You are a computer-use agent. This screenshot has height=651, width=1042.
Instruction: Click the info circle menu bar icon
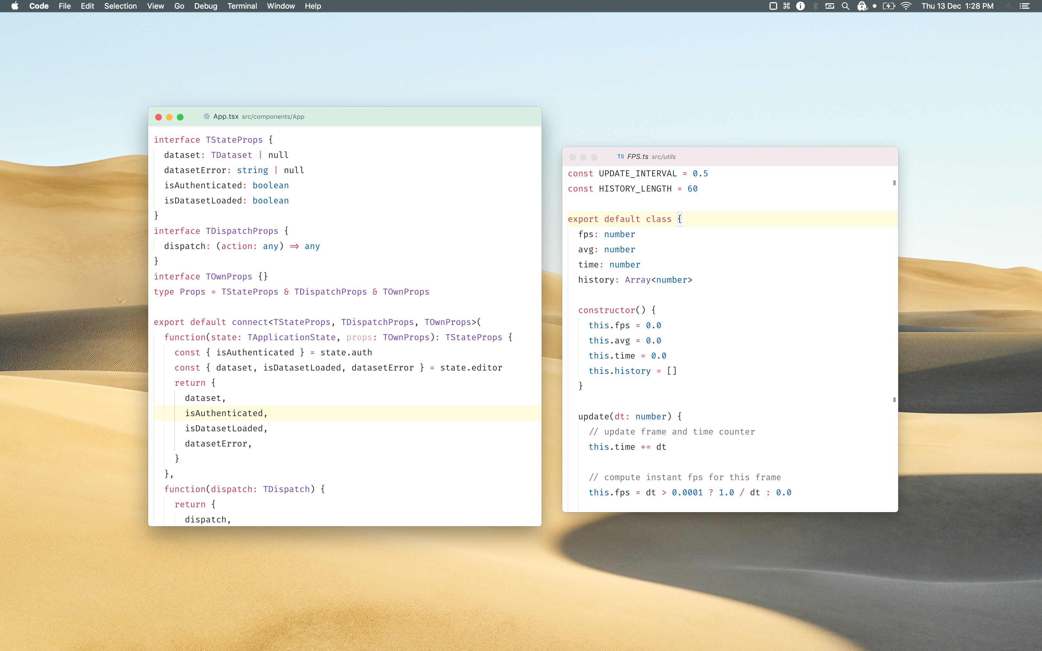800,6
